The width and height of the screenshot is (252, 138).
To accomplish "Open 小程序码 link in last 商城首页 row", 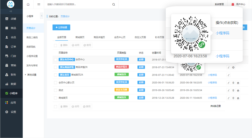I will (x=212, y=98).
